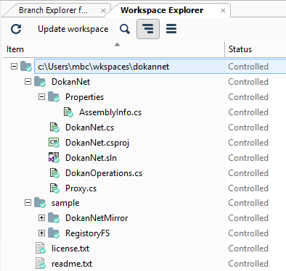Close the Branch Explorer tab
The height and width of the screenshot is (271, 286).
[x=103, y=11]
